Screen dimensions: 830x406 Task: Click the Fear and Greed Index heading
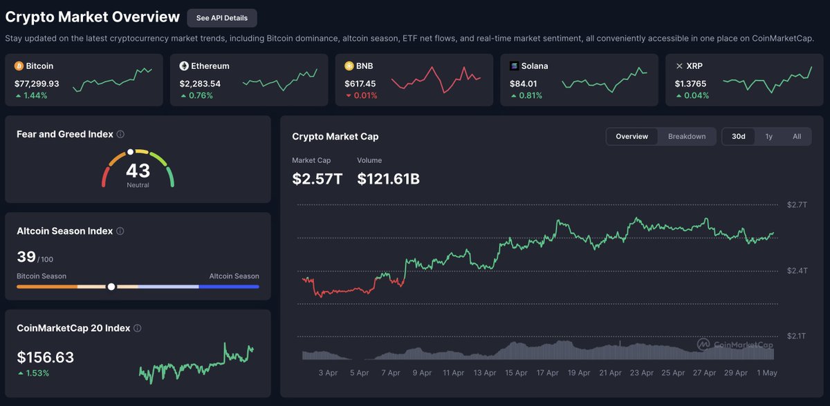pos(65,135)
